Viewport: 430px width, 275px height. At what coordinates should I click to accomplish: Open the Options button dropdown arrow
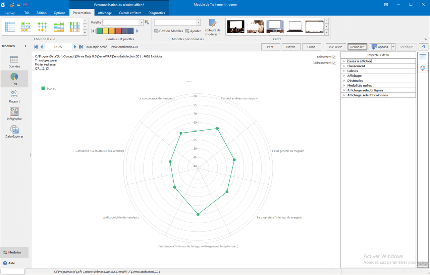[393, 47]
